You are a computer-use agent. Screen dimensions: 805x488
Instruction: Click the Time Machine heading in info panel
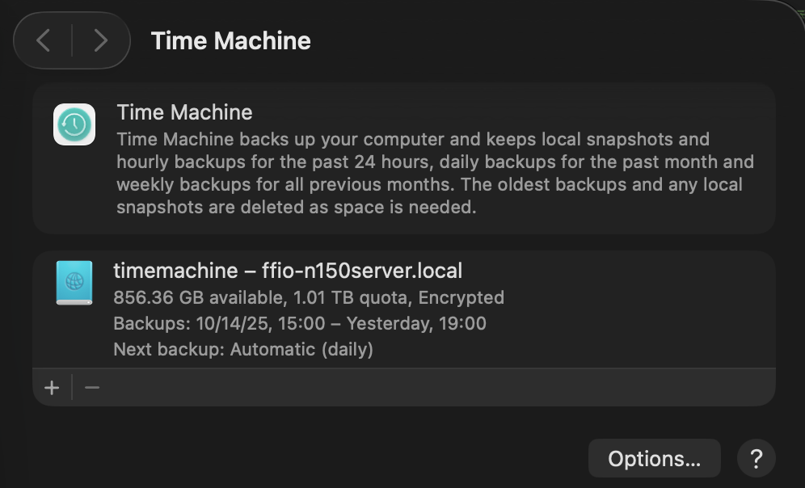click(x=184, y=112)
